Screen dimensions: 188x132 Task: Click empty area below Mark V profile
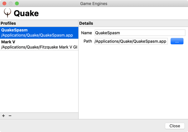tap(39, 81)
